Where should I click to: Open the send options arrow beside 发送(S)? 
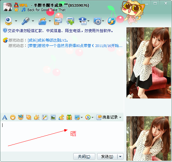(120, 156)
